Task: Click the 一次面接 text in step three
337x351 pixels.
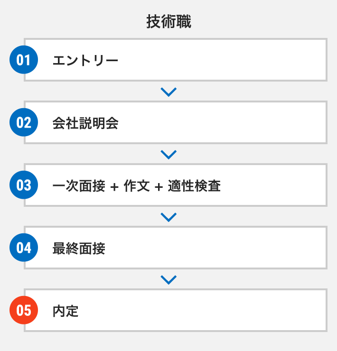Action: [79, 186]
